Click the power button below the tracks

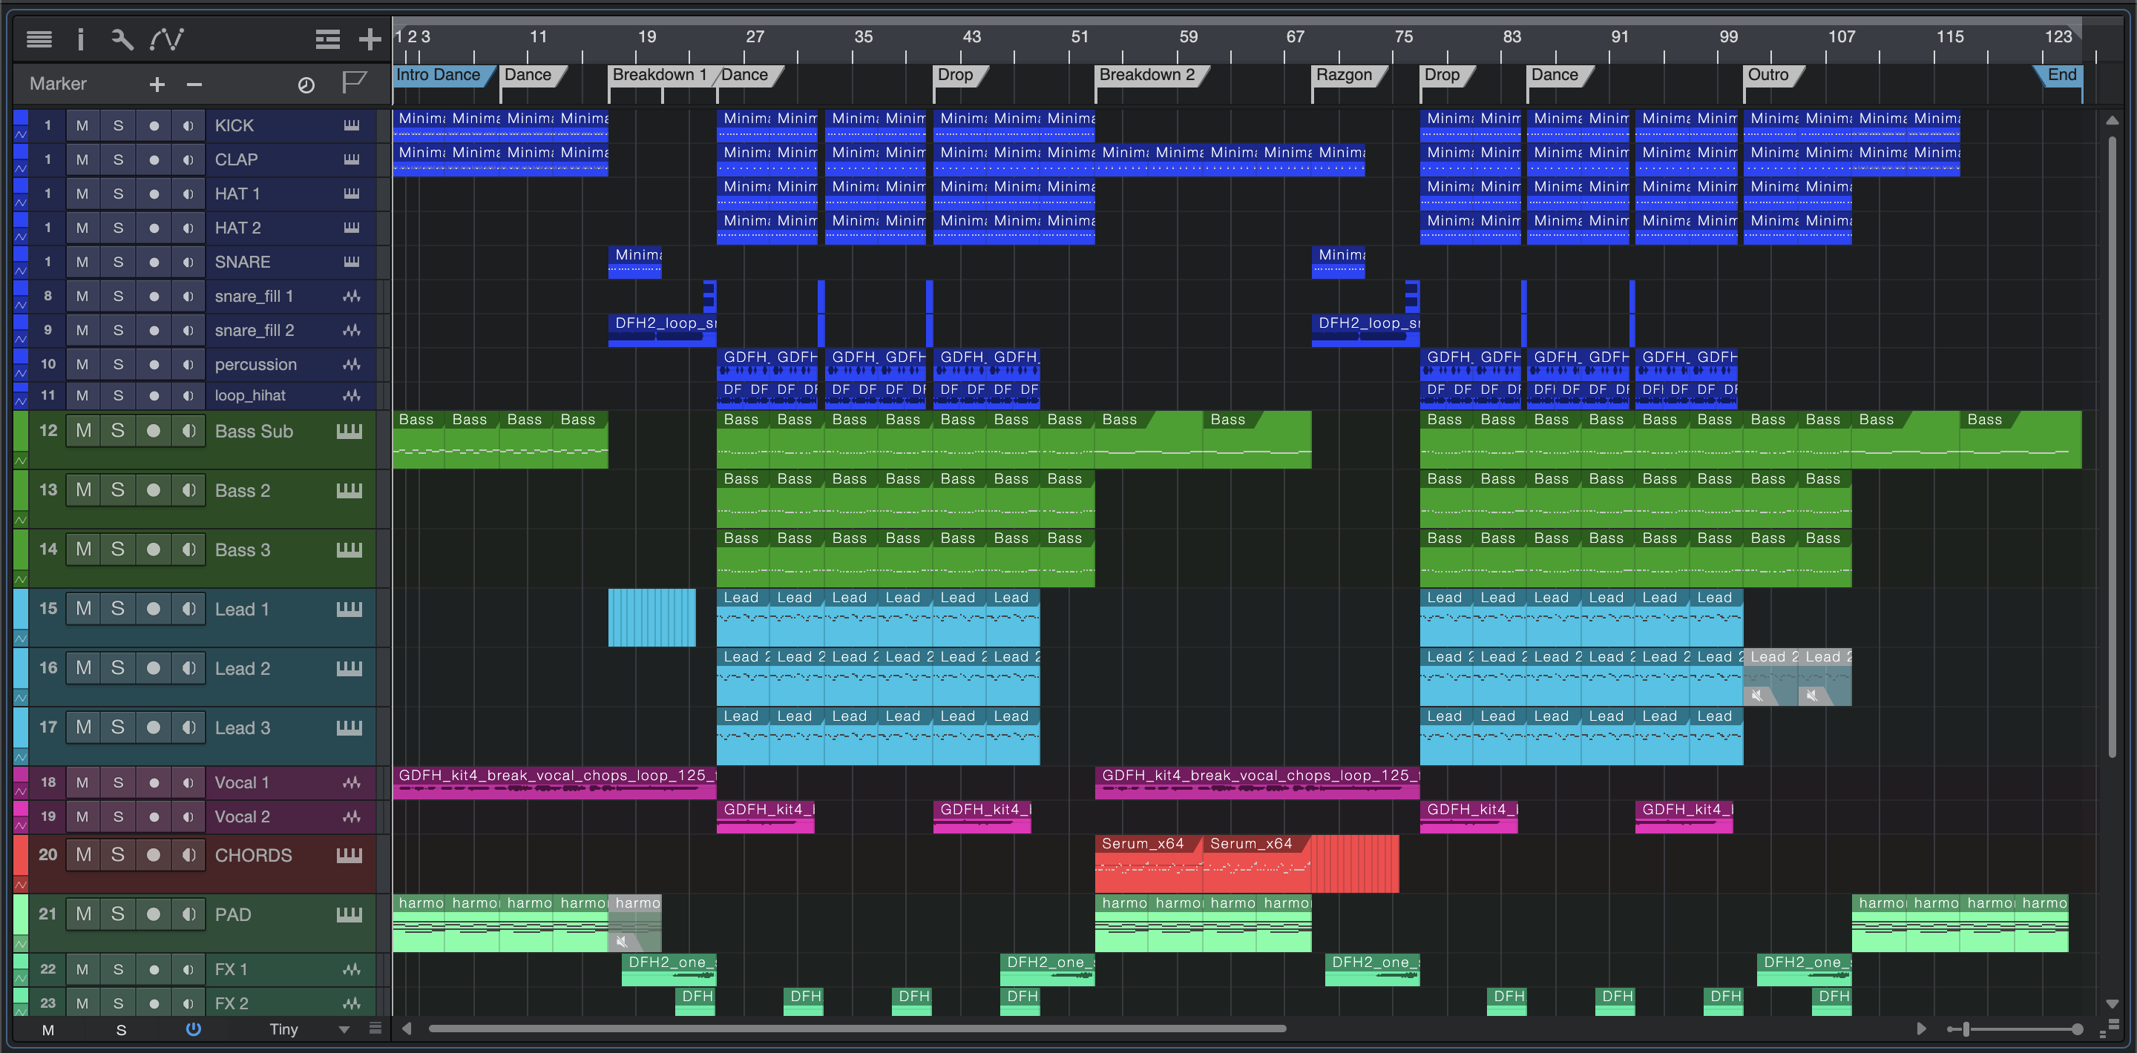pyautogui.click(x=193, y=1029)
